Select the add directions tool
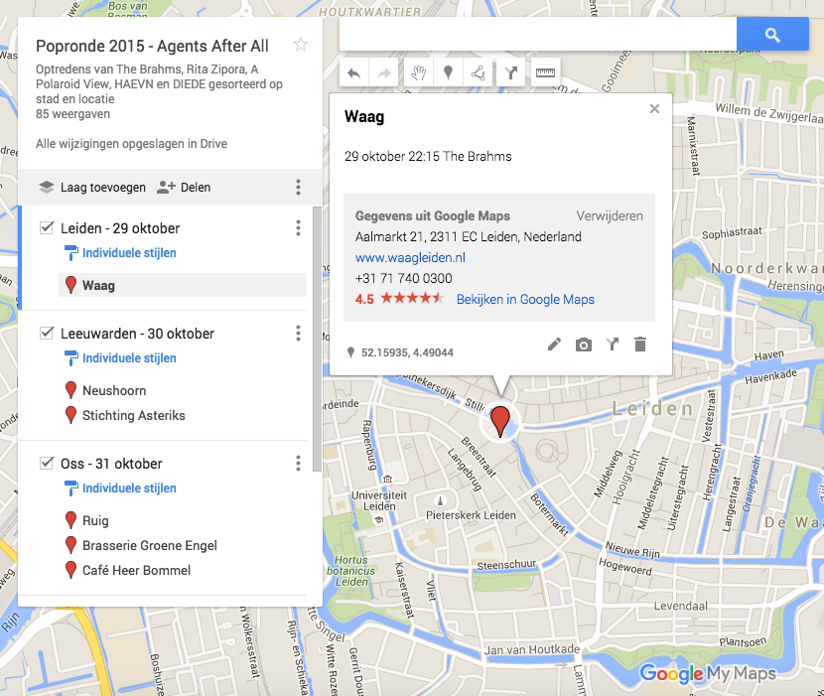The image size is (824, 696). (510, 72)
